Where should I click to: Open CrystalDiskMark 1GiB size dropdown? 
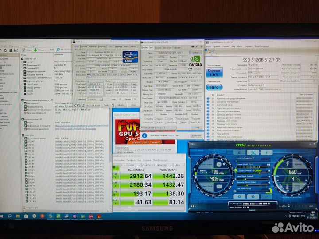pos(134,166)
